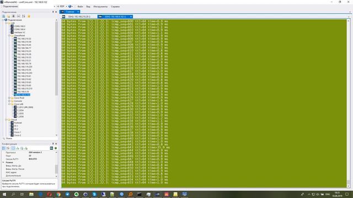Click the properties icon in config toolbar

click(13, 148)
